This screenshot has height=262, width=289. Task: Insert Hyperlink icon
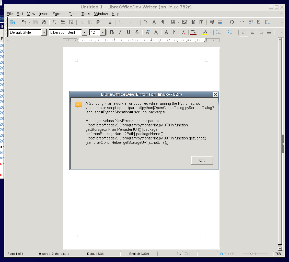pyautogui.click(x=242, y=22)
